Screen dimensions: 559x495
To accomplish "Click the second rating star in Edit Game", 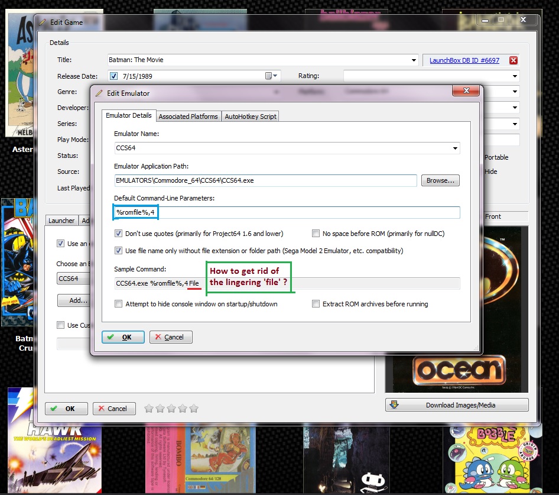I will pyautogui.click(x=160, y=408).
